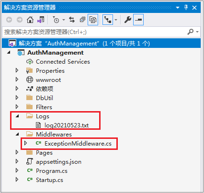Toggle the Preview Selected Items button
Viewport: 204px width, 193px height.
(138, 20)
